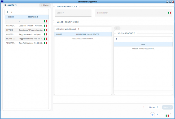Open the Risultati table options menu
This screenshot has width=175, height=119.
pos(12,12)
